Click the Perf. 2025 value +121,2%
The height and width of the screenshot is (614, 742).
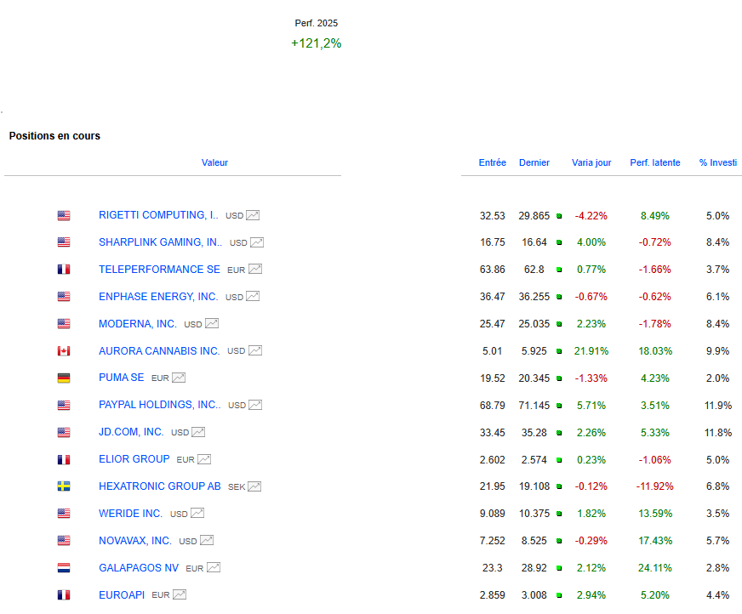coord(316,43)
